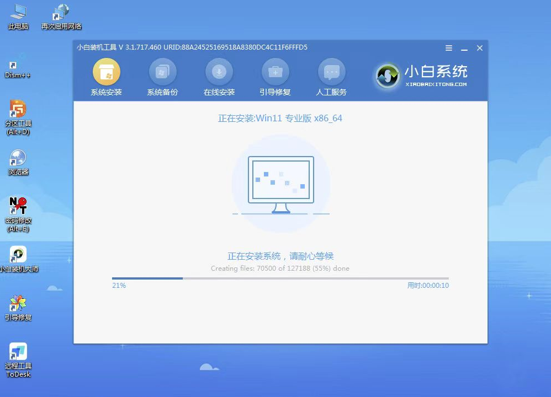Click XIAOBAIXITONG.COM text under logo

tap(436, 84)
